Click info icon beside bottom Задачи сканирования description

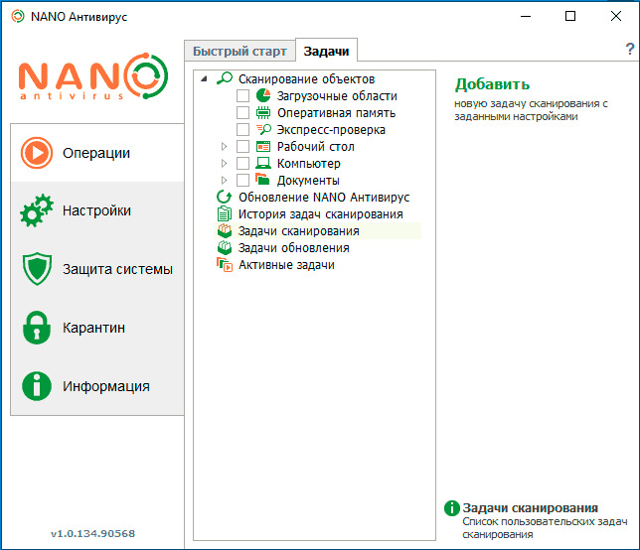[452, 508]
